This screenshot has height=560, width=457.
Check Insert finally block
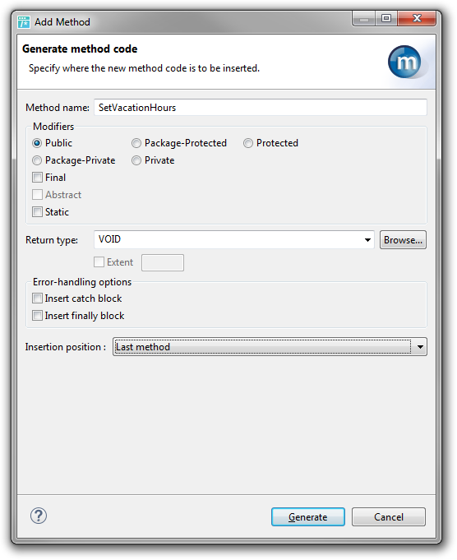[37, 315]
